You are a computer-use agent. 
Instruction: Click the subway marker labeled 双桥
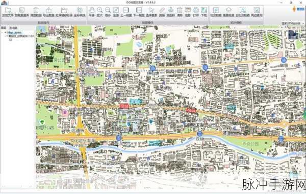(199, 134)
